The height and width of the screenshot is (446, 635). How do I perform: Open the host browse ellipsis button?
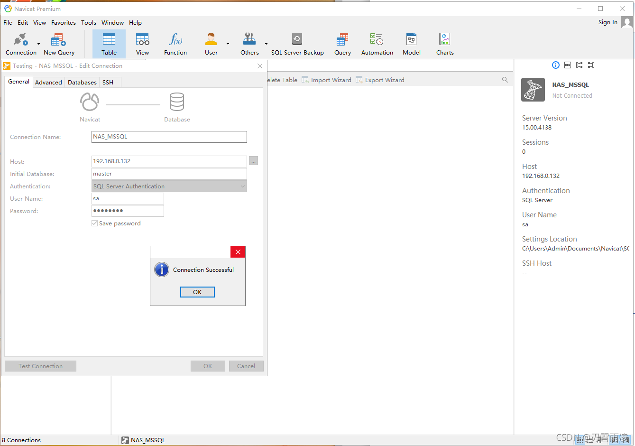pyautogui.click(x=254, y=161)
